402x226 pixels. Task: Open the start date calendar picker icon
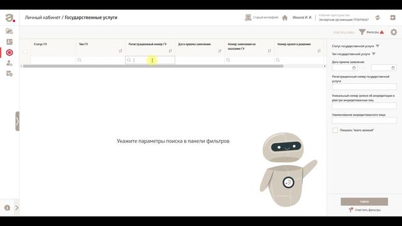(x=354, y=68)
